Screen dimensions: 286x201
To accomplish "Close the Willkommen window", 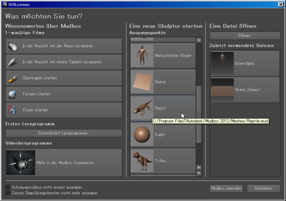I will (281, 4).
